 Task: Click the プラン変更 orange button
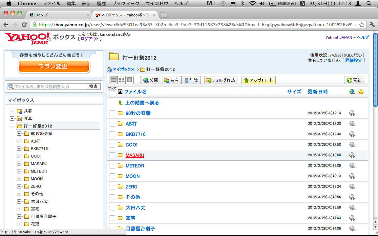coord(54,66)
